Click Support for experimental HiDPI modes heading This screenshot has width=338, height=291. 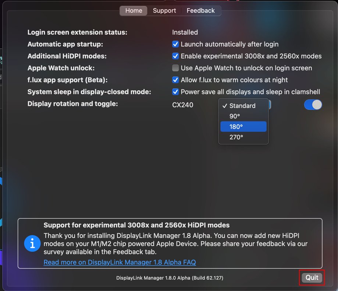(136, 225)
